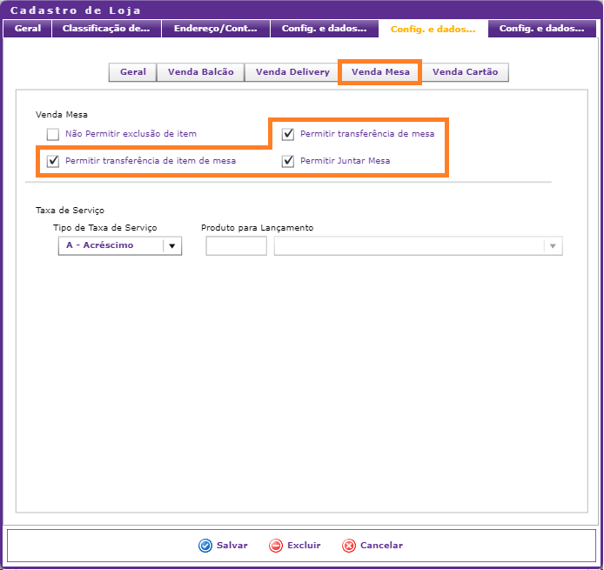Enable Não Permitir exclusão de item checkbox
This screenshot has height=570, width=604.
[53, 134]
